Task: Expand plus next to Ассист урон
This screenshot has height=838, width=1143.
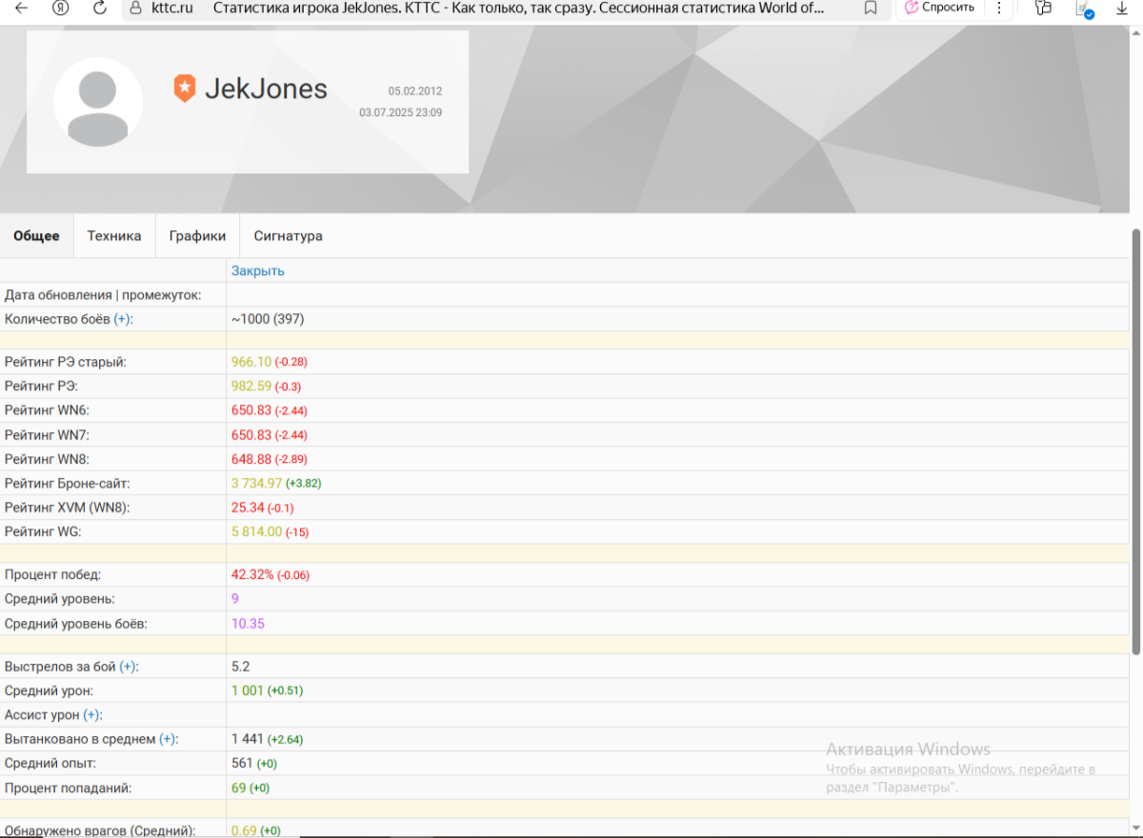Action: click(91, 715)
